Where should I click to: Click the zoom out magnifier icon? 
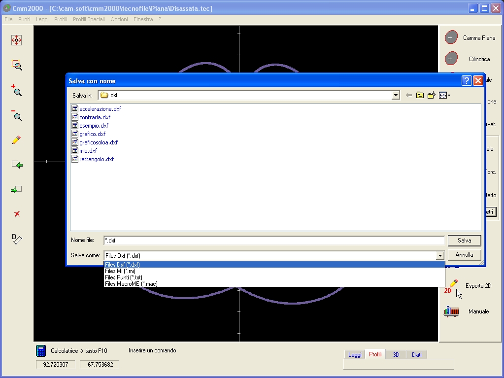(x=17, y=115)
